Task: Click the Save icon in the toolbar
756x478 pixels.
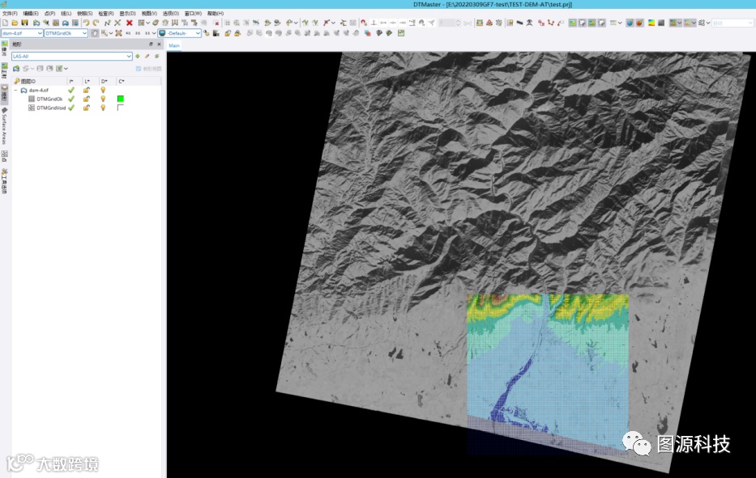Action: (25, 23)
